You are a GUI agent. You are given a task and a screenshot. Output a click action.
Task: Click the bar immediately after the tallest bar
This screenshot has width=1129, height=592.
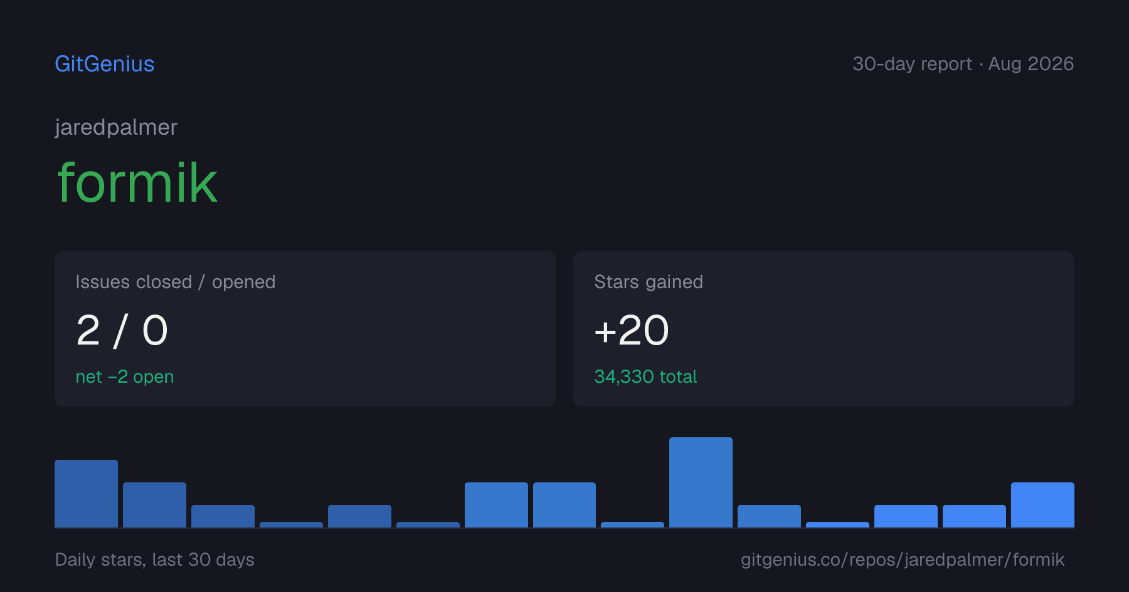click(769, 516)
